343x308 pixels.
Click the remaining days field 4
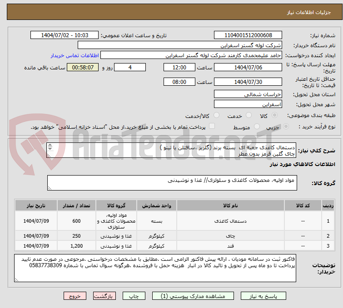[130, 67]
